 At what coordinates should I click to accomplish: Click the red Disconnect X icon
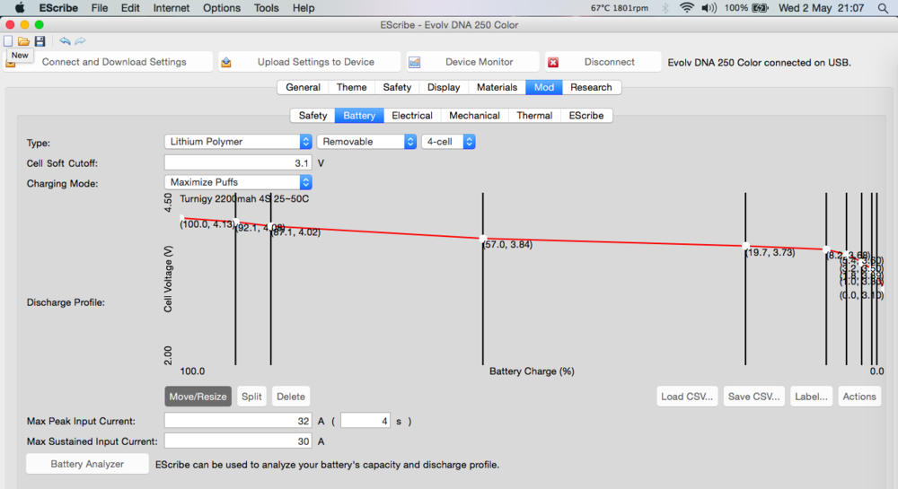point(553,62)
